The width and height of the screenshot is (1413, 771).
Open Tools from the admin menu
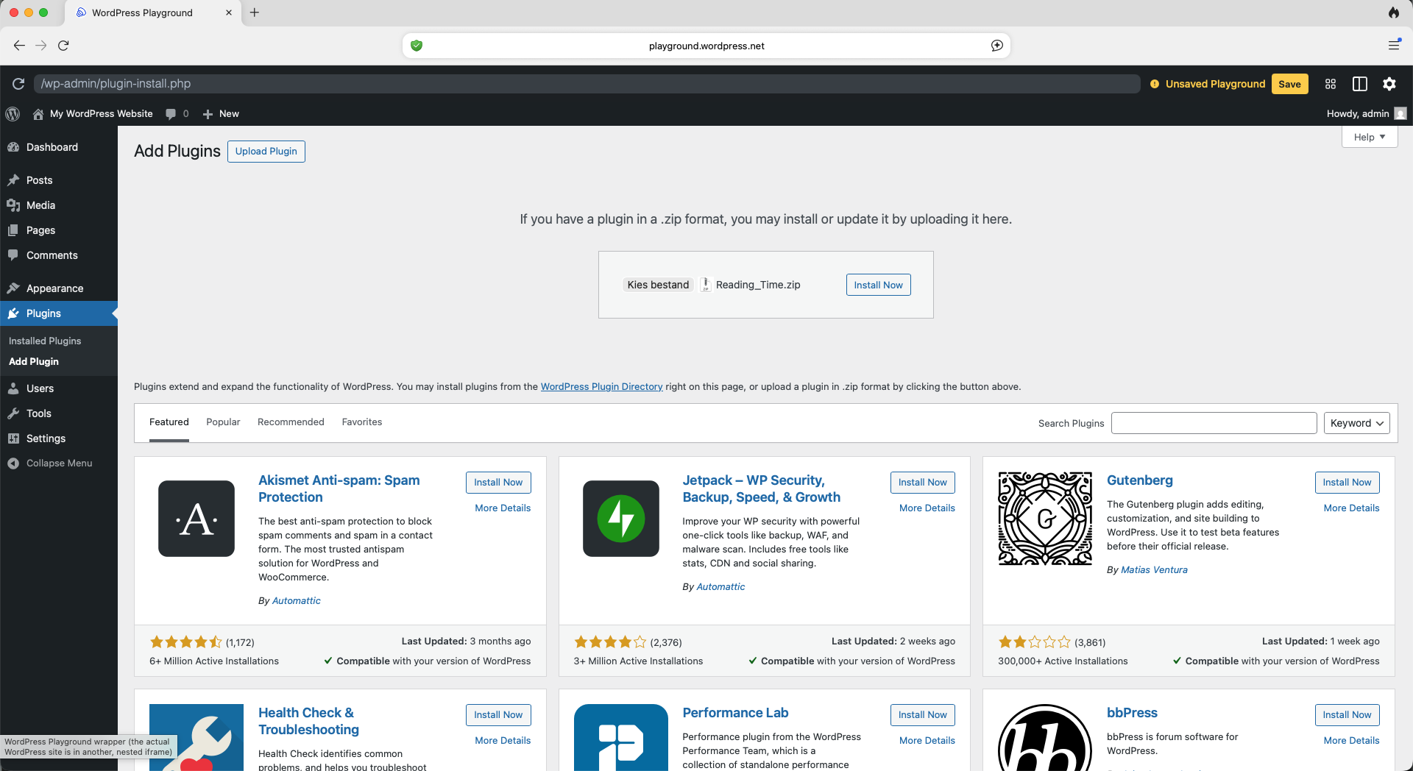(x=38, y=413)
